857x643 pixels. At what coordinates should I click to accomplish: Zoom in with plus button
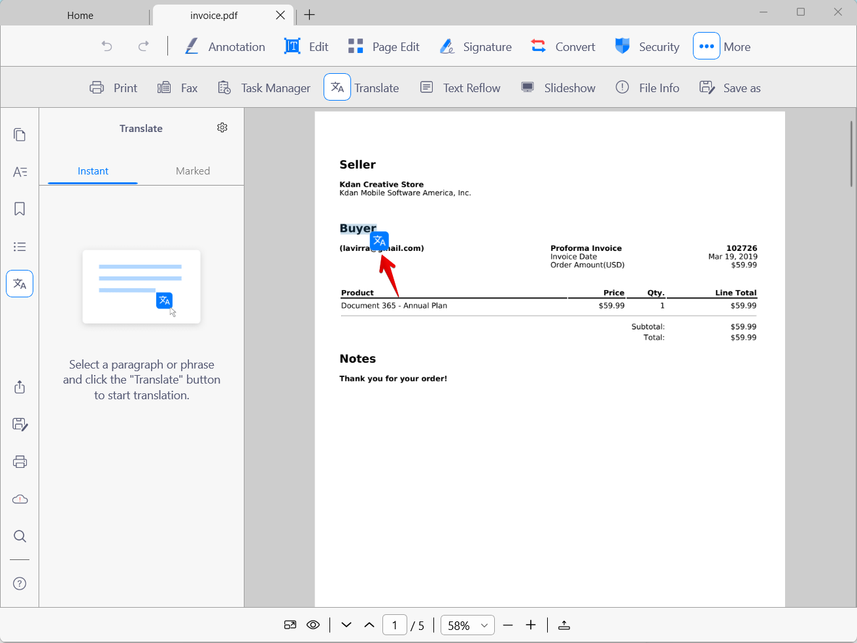531,625
